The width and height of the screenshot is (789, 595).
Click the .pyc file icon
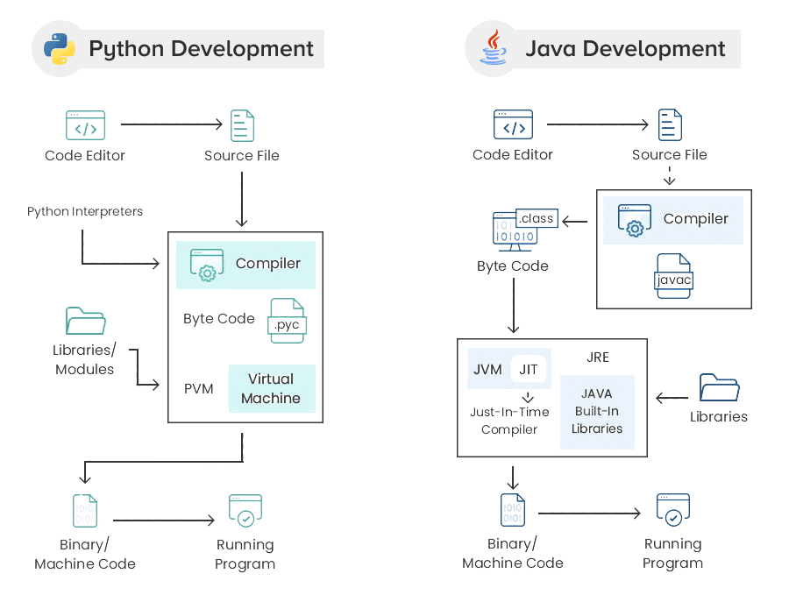tap(288, 321)
